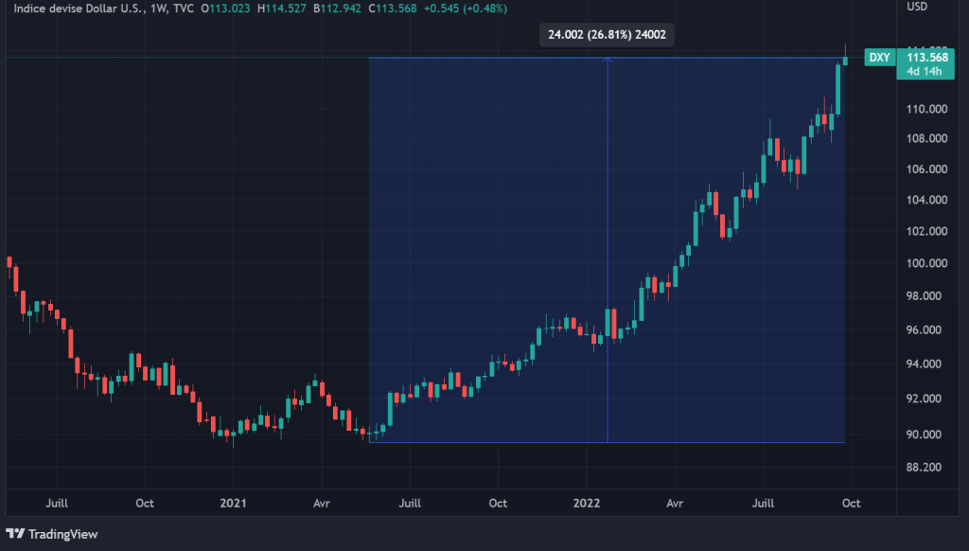The height and width of the screenshot is (551, 969).
Task: Select the 24.002 (26.81%) measurement label
Action: 606,34
